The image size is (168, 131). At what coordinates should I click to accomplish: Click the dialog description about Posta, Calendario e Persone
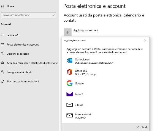(x=105, y=51)
